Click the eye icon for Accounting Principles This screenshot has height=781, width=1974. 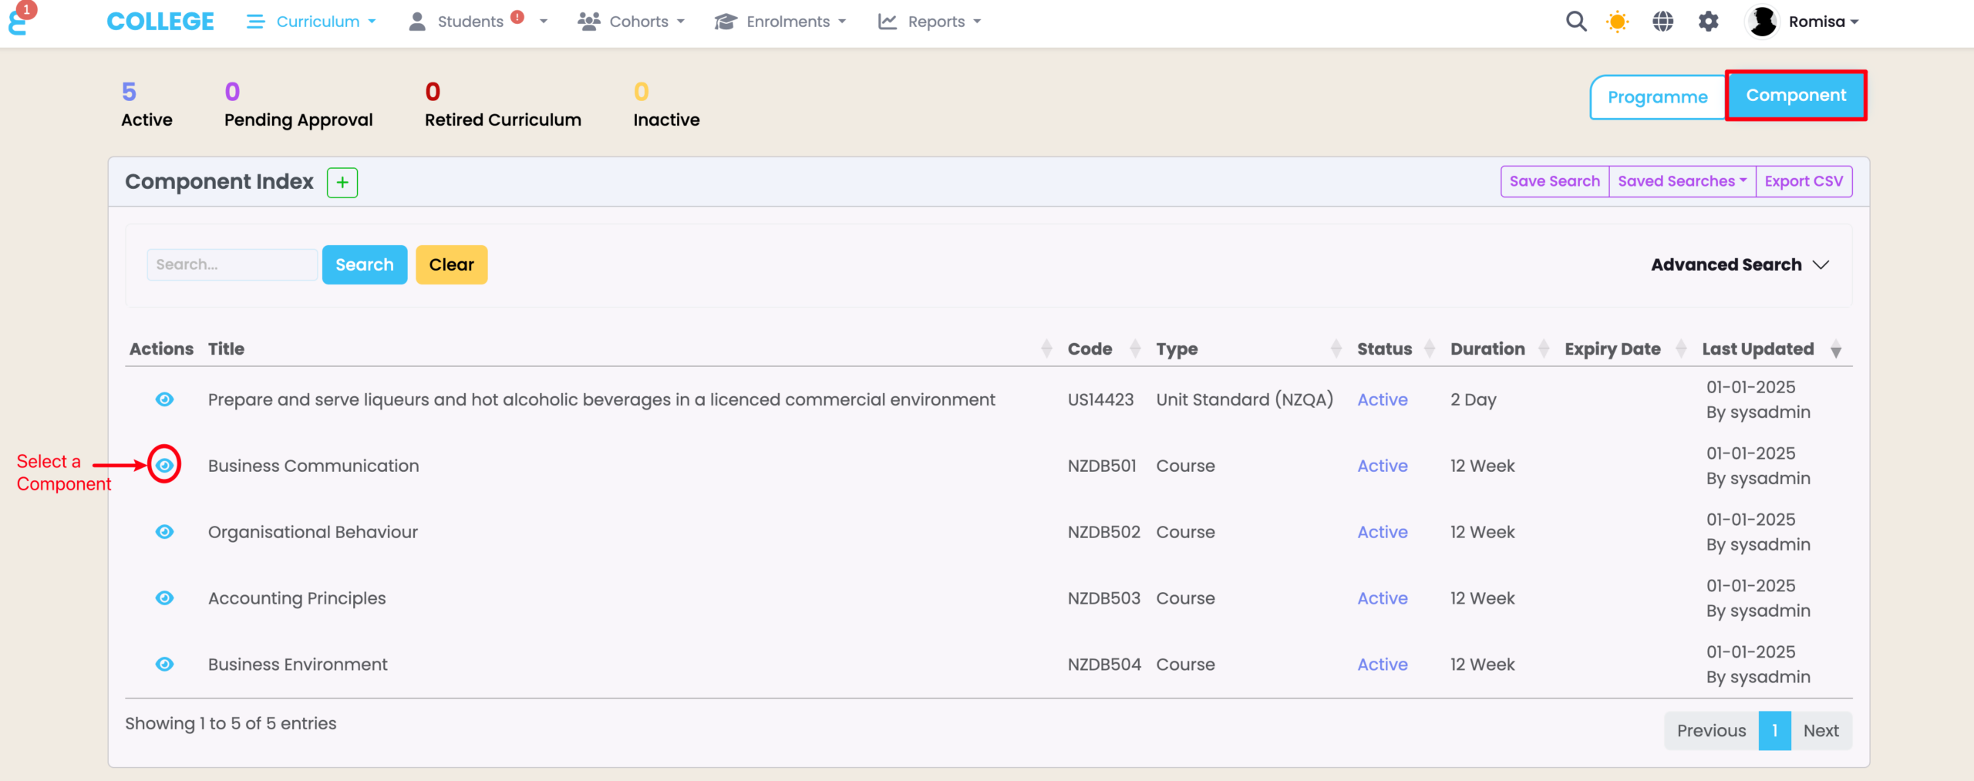pyautogui.click(x=164, y=598)
